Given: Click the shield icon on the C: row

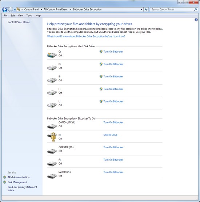Looking at the screenshot, I should 101,52.
